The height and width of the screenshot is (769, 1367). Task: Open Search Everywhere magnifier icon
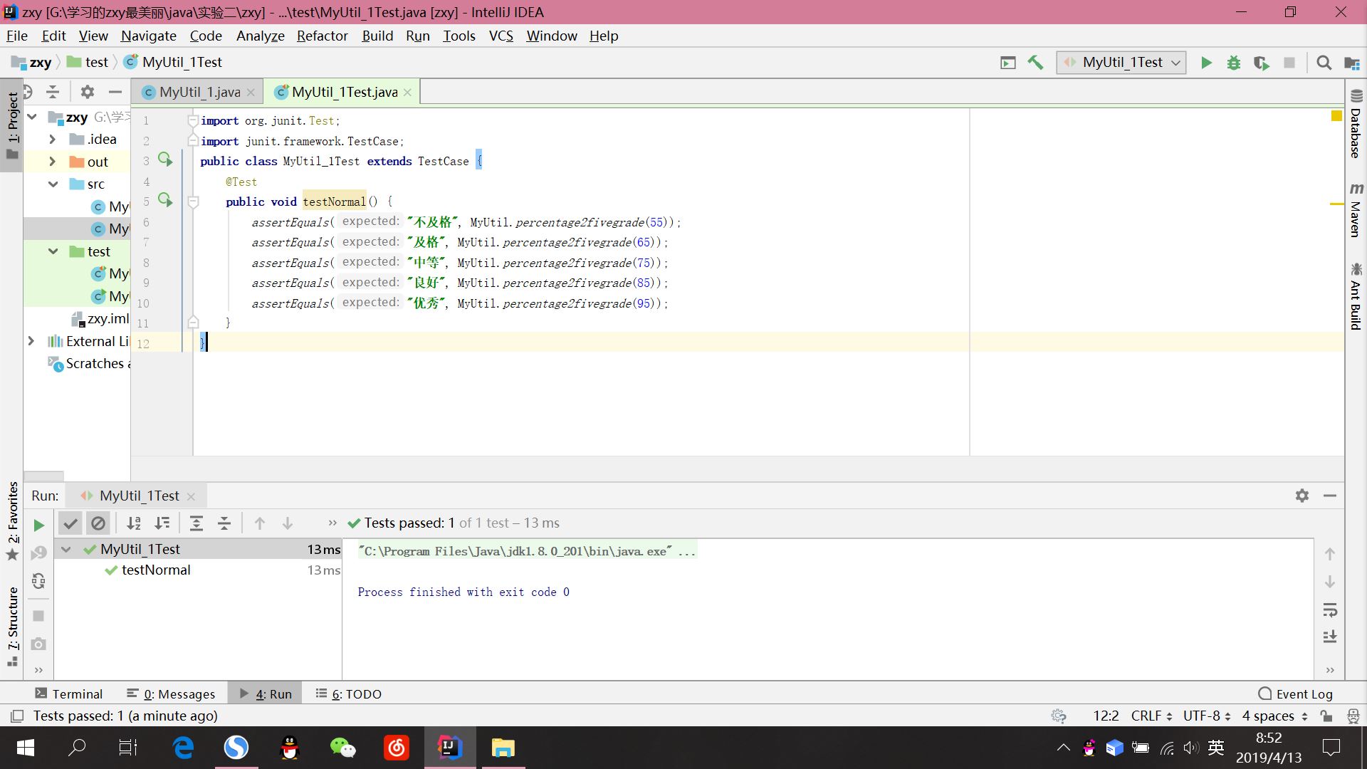[1324, 63]
